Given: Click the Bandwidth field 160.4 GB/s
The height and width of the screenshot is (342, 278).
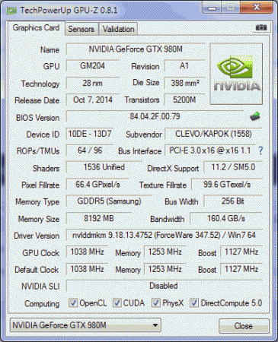Looking at the screenshot, I should 226,218.
